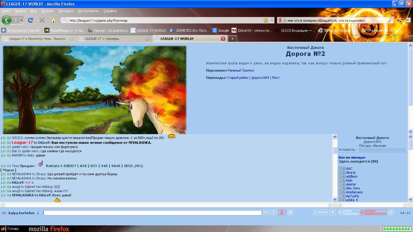Open a new tab with the plus button
Screen dimensions: 413x232
point(232,39)
